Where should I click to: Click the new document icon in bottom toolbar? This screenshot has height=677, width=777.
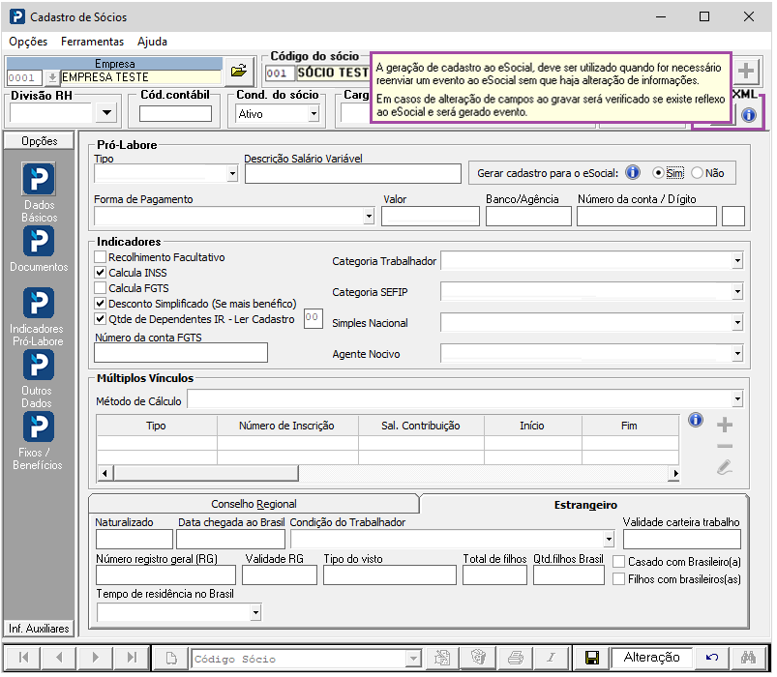click(171, 658)
